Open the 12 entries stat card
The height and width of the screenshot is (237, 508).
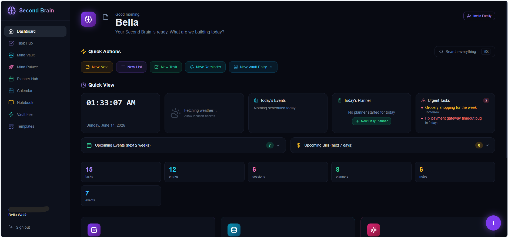click(204, 172)
